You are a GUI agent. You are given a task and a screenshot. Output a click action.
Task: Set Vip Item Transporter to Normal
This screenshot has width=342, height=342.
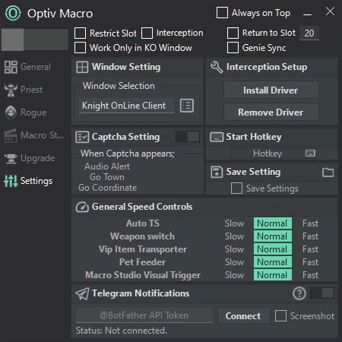coord(273,249)
